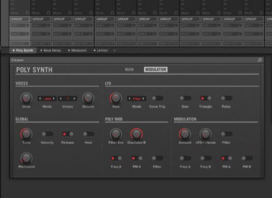Viewport: 272px width, 198px height.
Task: Click the Global Pitchbend knob
Action: point(26,158)
